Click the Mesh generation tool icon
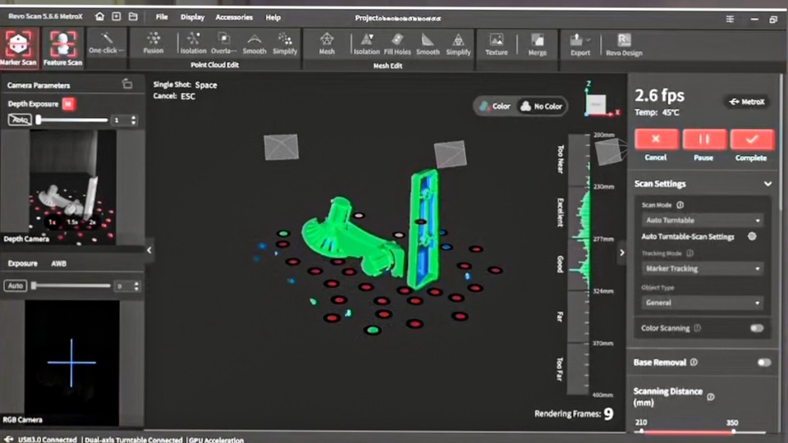This screenshot has width=788, height=443. [327, 42]
